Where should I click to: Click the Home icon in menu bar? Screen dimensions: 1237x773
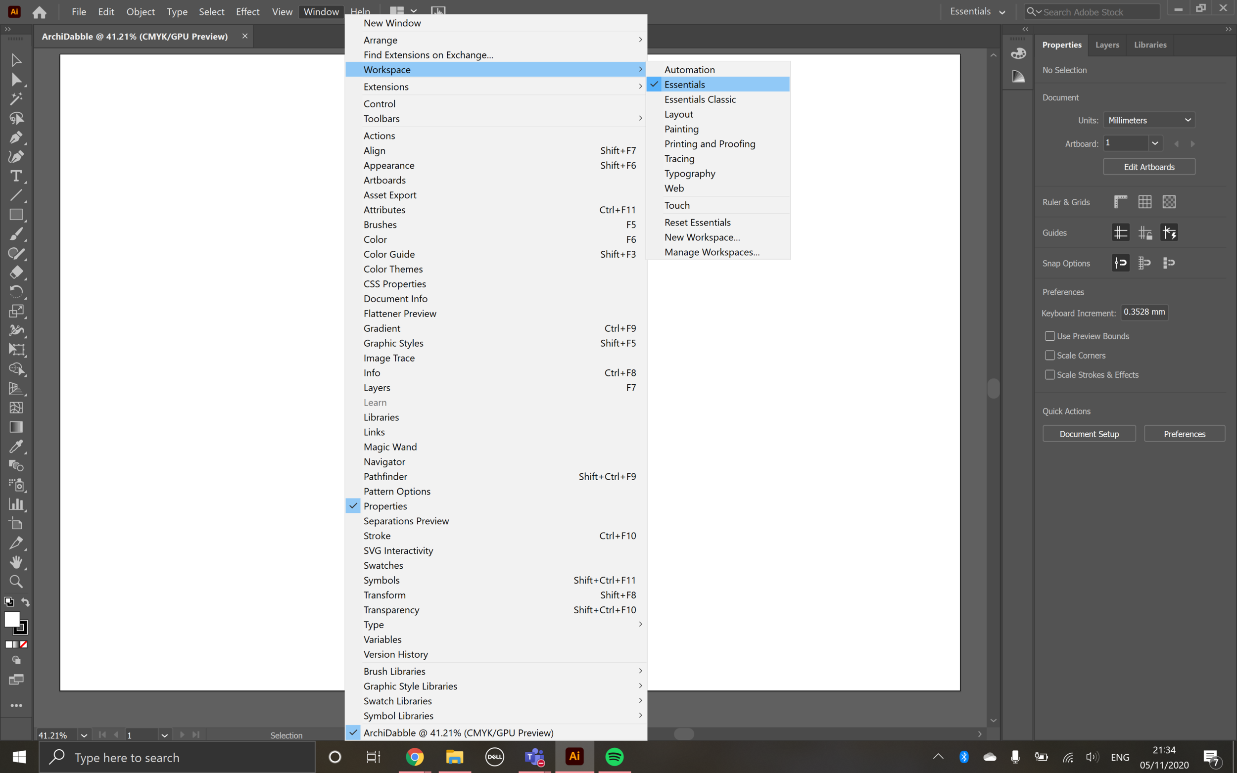(40, 12)
